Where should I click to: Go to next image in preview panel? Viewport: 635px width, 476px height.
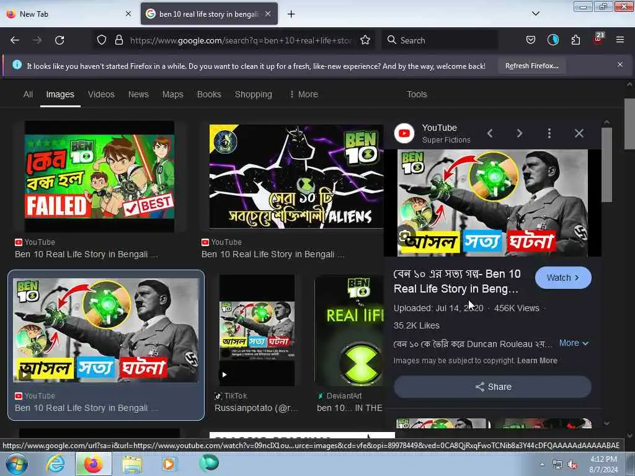coord(520,133)
